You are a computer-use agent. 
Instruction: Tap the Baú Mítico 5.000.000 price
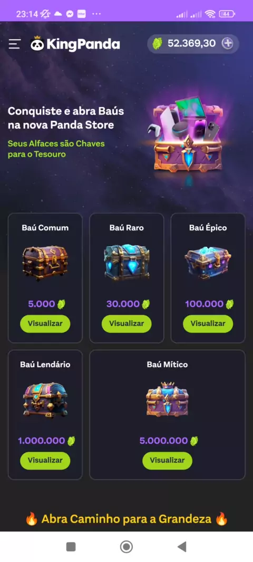(164, 441)
